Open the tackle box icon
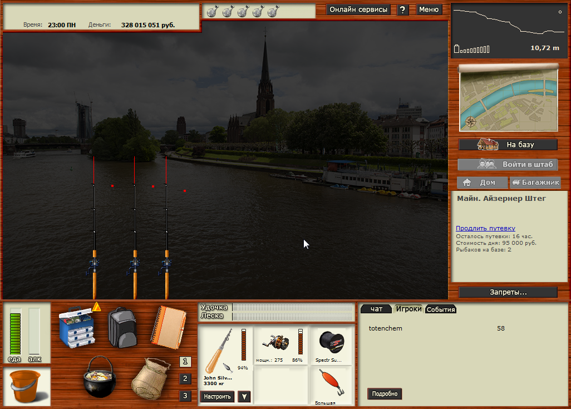Viewport: 571px width, 409px height. [x=77, y=327]
